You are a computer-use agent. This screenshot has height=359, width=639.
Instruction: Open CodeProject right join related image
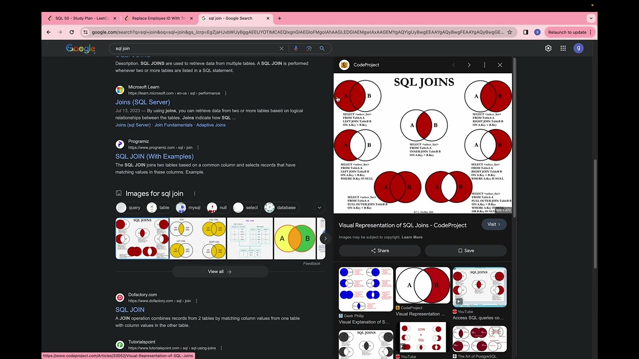pyautogui.click(x=423, y=285)
